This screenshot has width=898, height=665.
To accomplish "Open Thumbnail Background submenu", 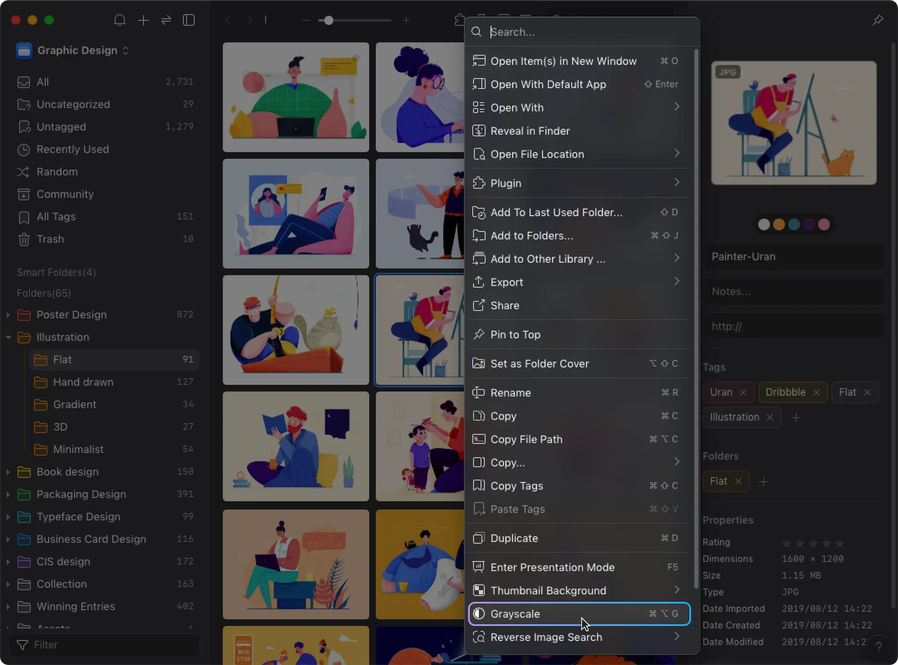I will point(579,590).
